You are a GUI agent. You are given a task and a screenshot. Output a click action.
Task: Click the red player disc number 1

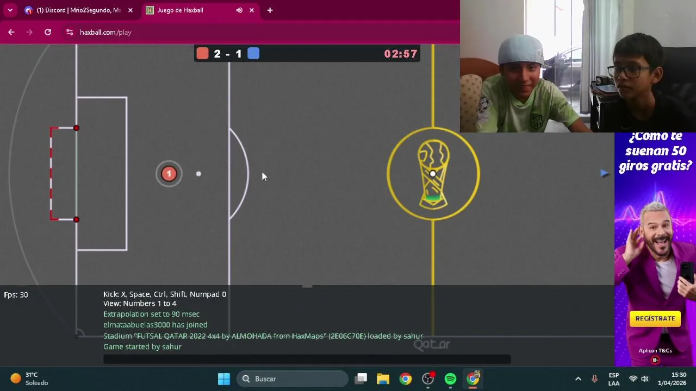click(169, 174)
